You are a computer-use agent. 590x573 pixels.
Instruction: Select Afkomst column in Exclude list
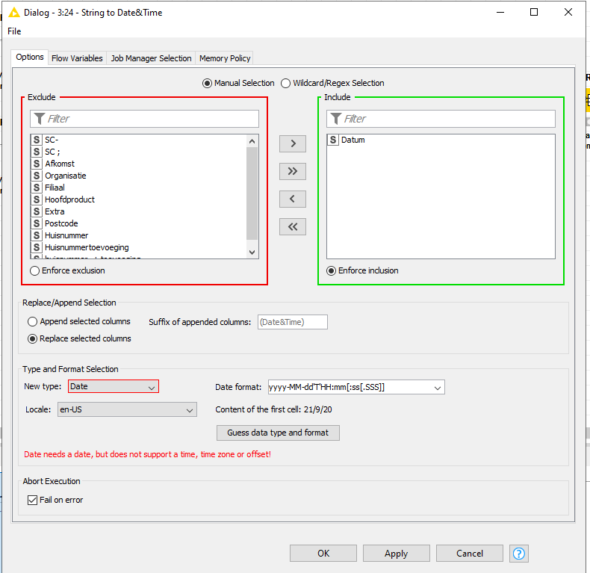point(138,164)
